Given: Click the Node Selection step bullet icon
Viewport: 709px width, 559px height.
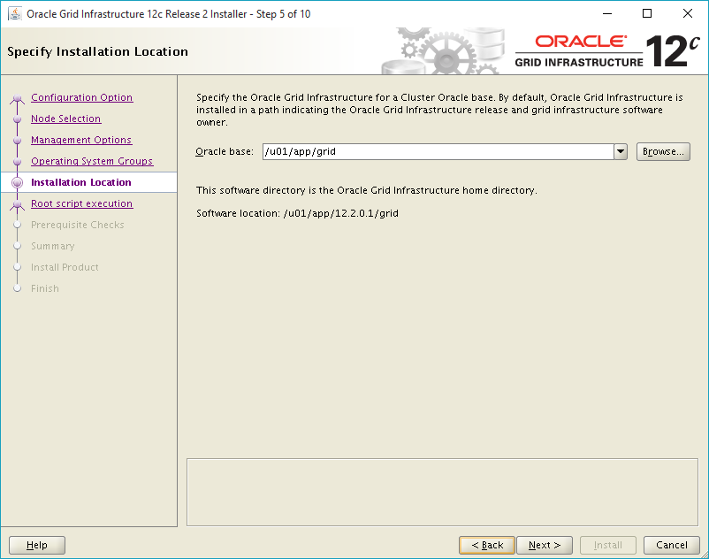Looking at the screenshot, I should (17, 119).
